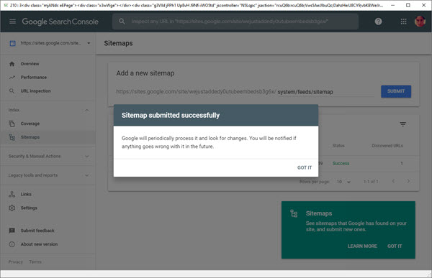Viewport: 432px width, 278px height.
Task: Open the hamburger main menu
Action: (12, 22)
